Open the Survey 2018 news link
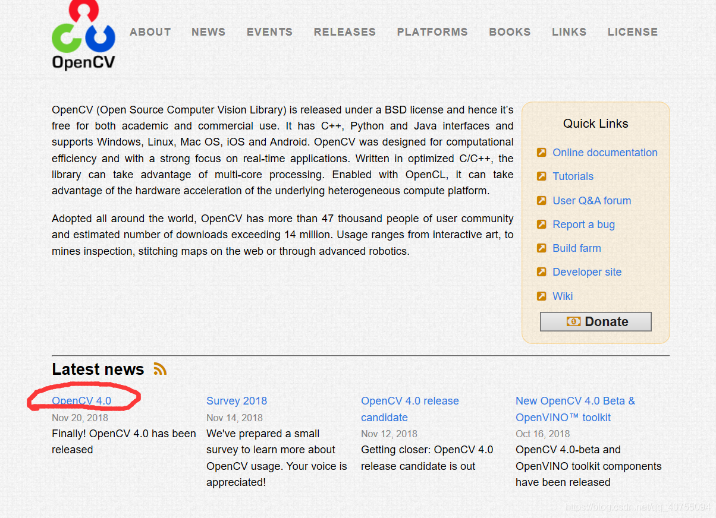 [x=237, y=401]
